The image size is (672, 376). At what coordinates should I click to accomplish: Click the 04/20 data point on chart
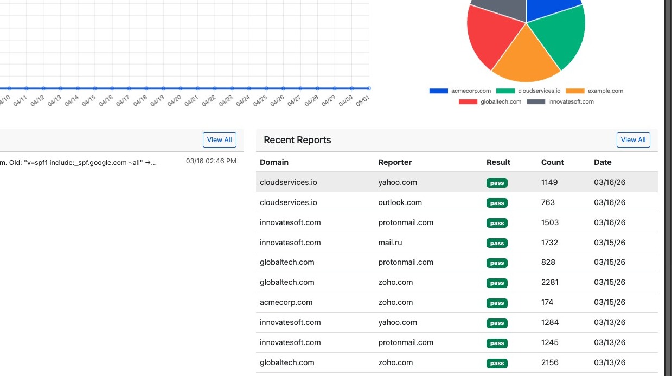[181, 88]
